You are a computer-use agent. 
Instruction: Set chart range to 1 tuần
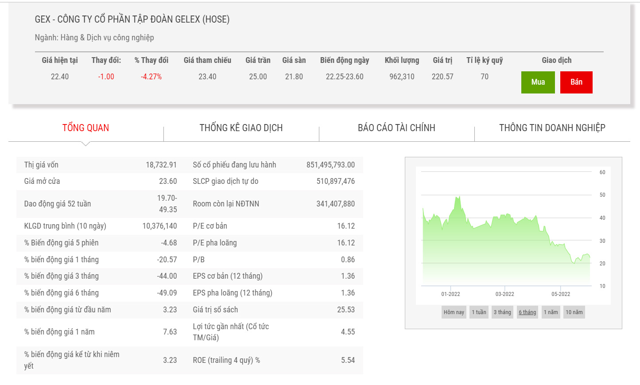click(479, 312)
